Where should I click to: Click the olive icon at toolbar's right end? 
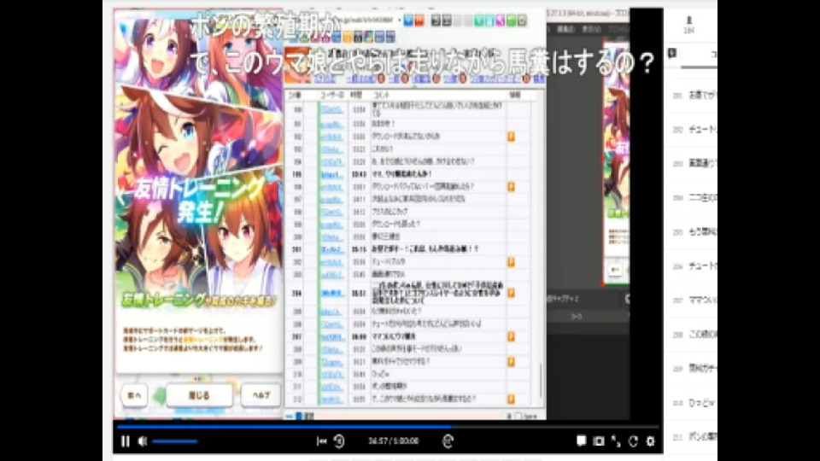521,20
